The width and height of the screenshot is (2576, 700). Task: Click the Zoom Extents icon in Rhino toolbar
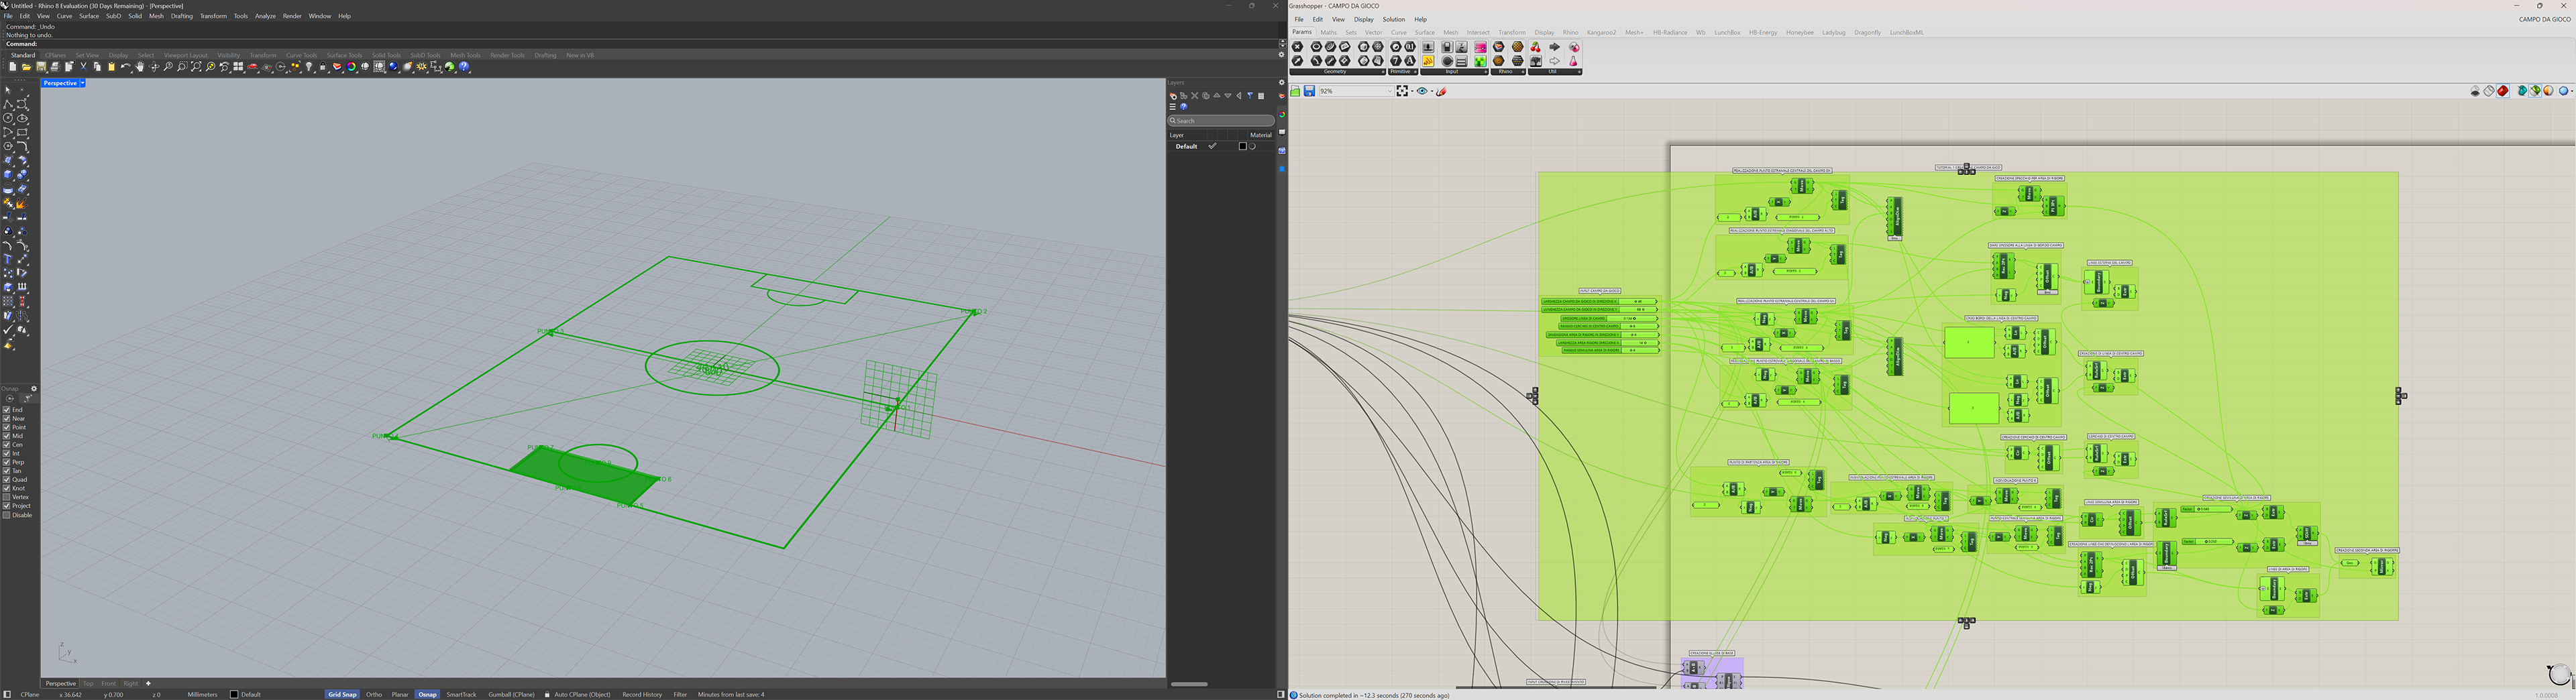coord(196,67)
